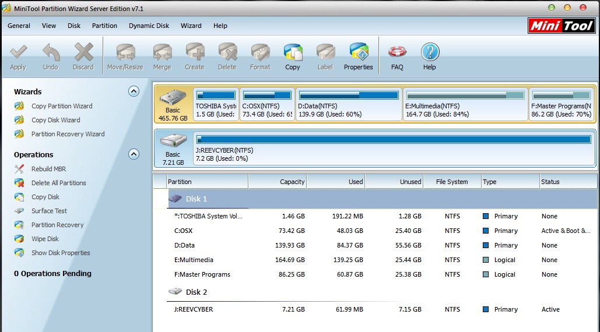Click the Delete All Partitions icon
Image resolution: width=600 pixels, height=332 pixels.
click(19, 183)
